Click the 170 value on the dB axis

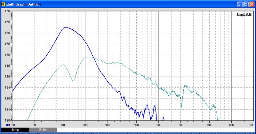[x=7, y=11]
